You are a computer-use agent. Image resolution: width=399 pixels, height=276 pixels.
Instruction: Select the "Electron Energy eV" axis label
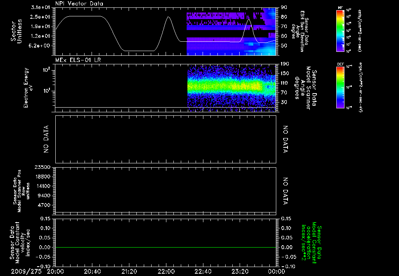[x=28, y=88]
